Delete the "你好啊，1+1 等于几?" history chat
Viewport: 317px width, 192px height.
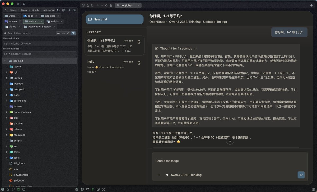click(x=139, y=42)
